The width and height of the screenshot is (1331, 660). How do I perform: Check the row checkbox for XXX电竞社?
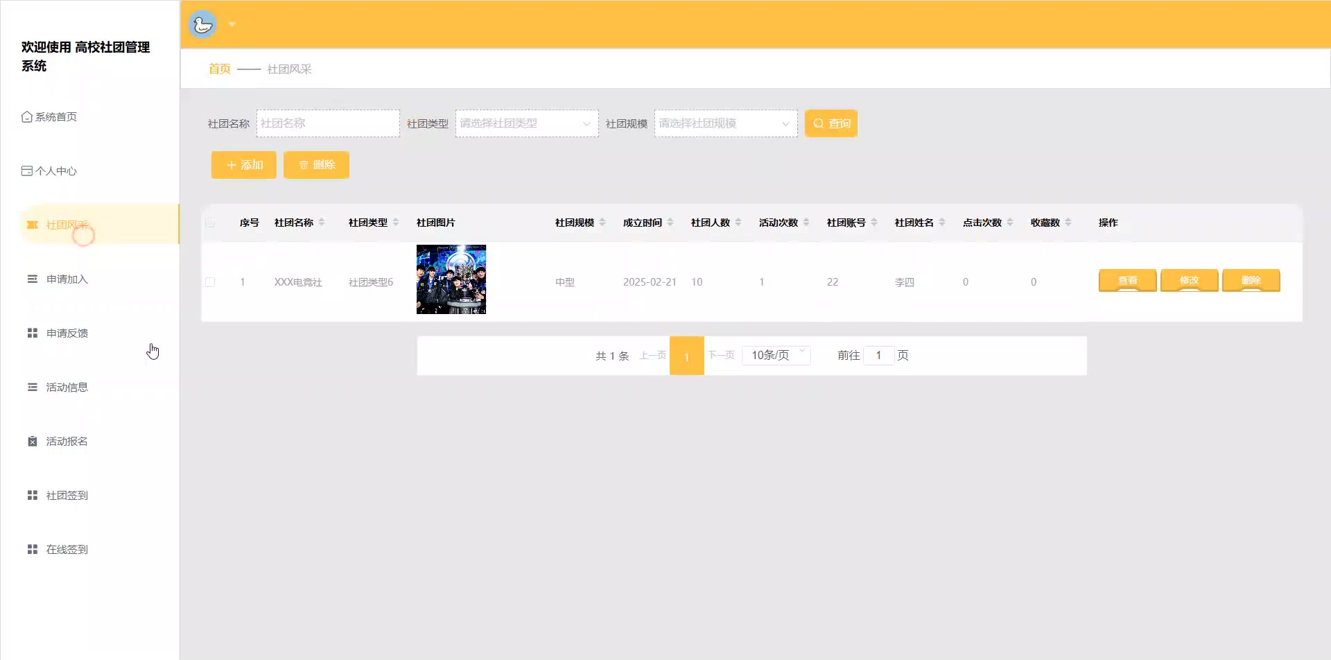(x=210, y=283)
